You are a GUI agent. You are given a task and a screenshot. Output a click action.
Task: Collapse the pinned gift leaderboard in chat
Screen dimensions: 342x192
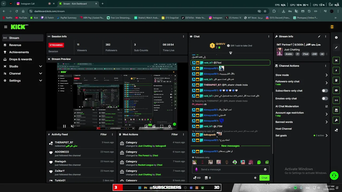[x=231, y=53]
